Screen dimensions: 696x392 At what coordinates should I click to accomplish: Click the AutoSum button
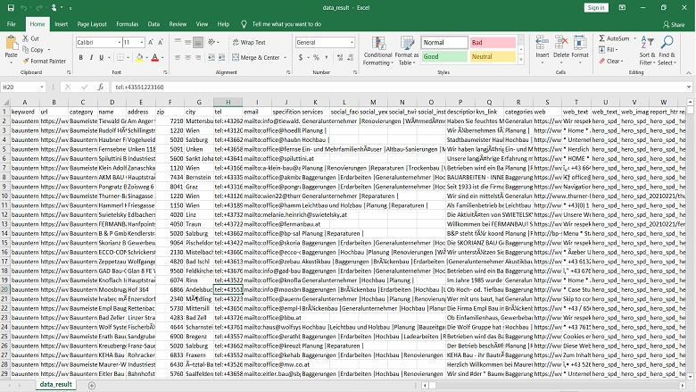coord(614,38)
